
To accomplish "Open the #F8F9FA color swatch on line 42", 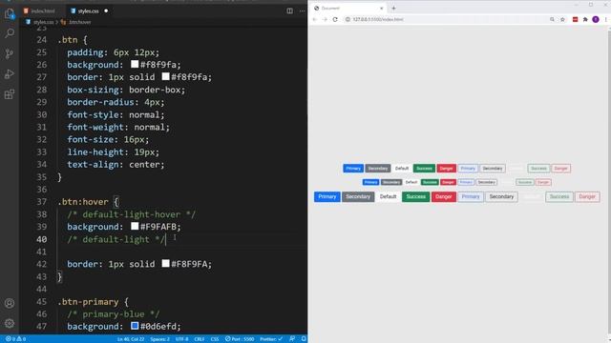I will [x=165, y=263].
